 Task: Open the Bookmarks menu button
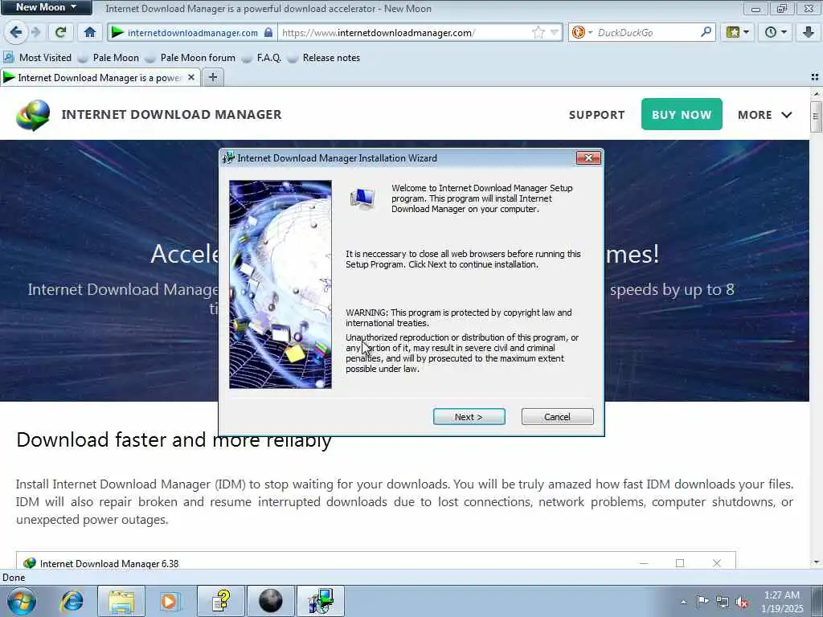coord(738,32)
